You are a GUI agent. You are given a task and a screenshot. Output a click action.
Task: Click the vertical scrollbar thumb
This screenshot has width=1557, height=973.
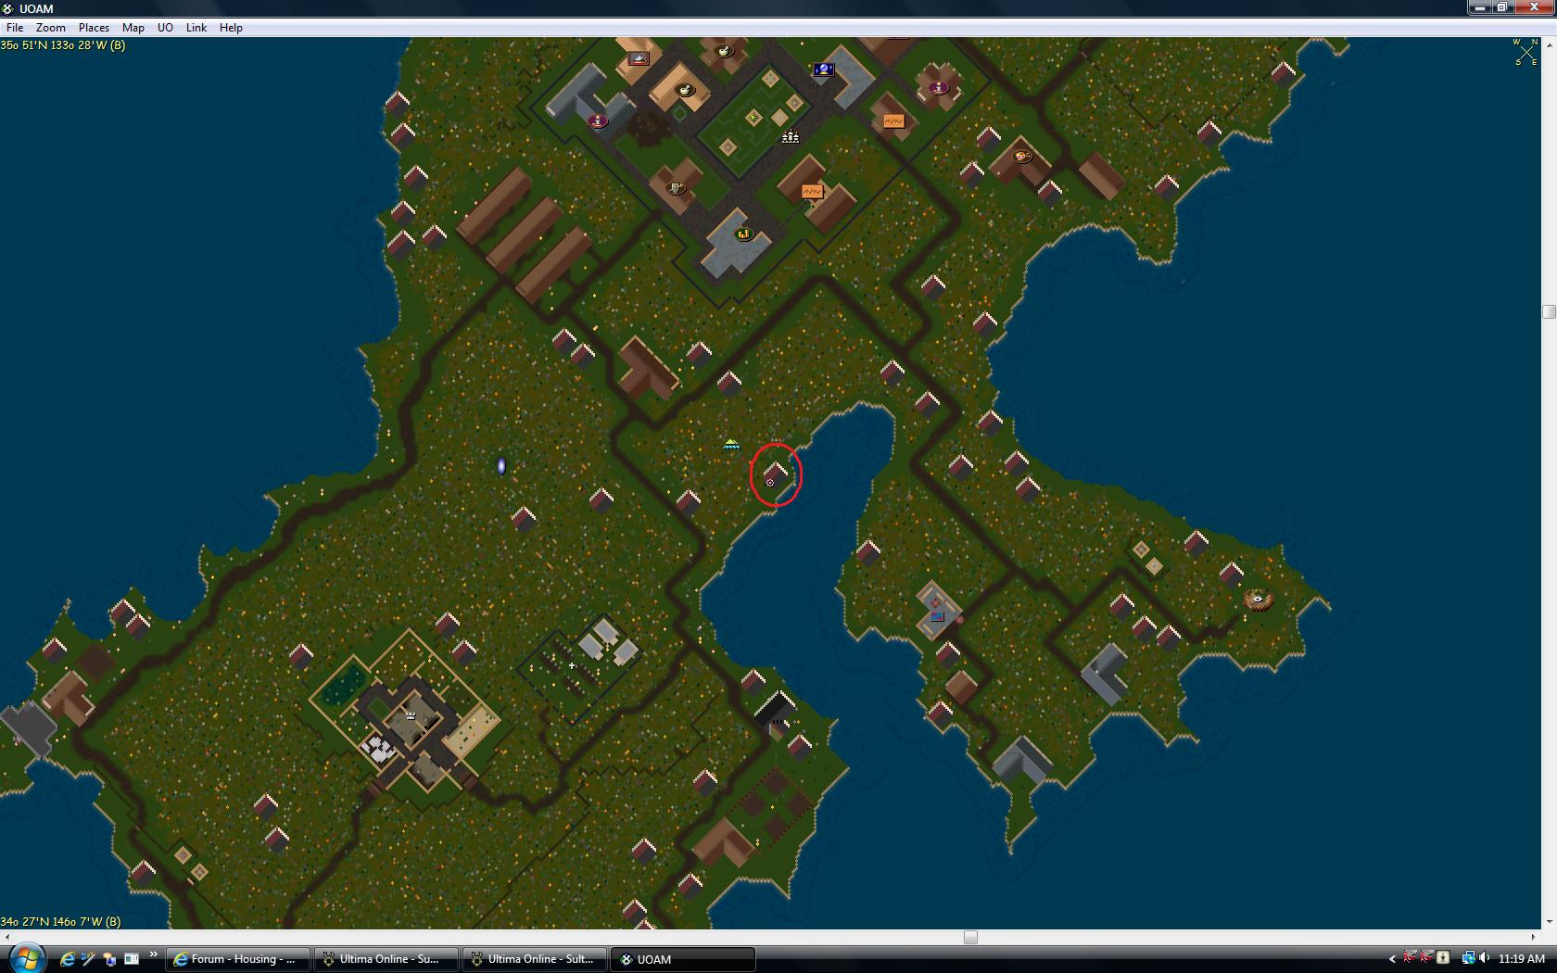coord(1549,311)
